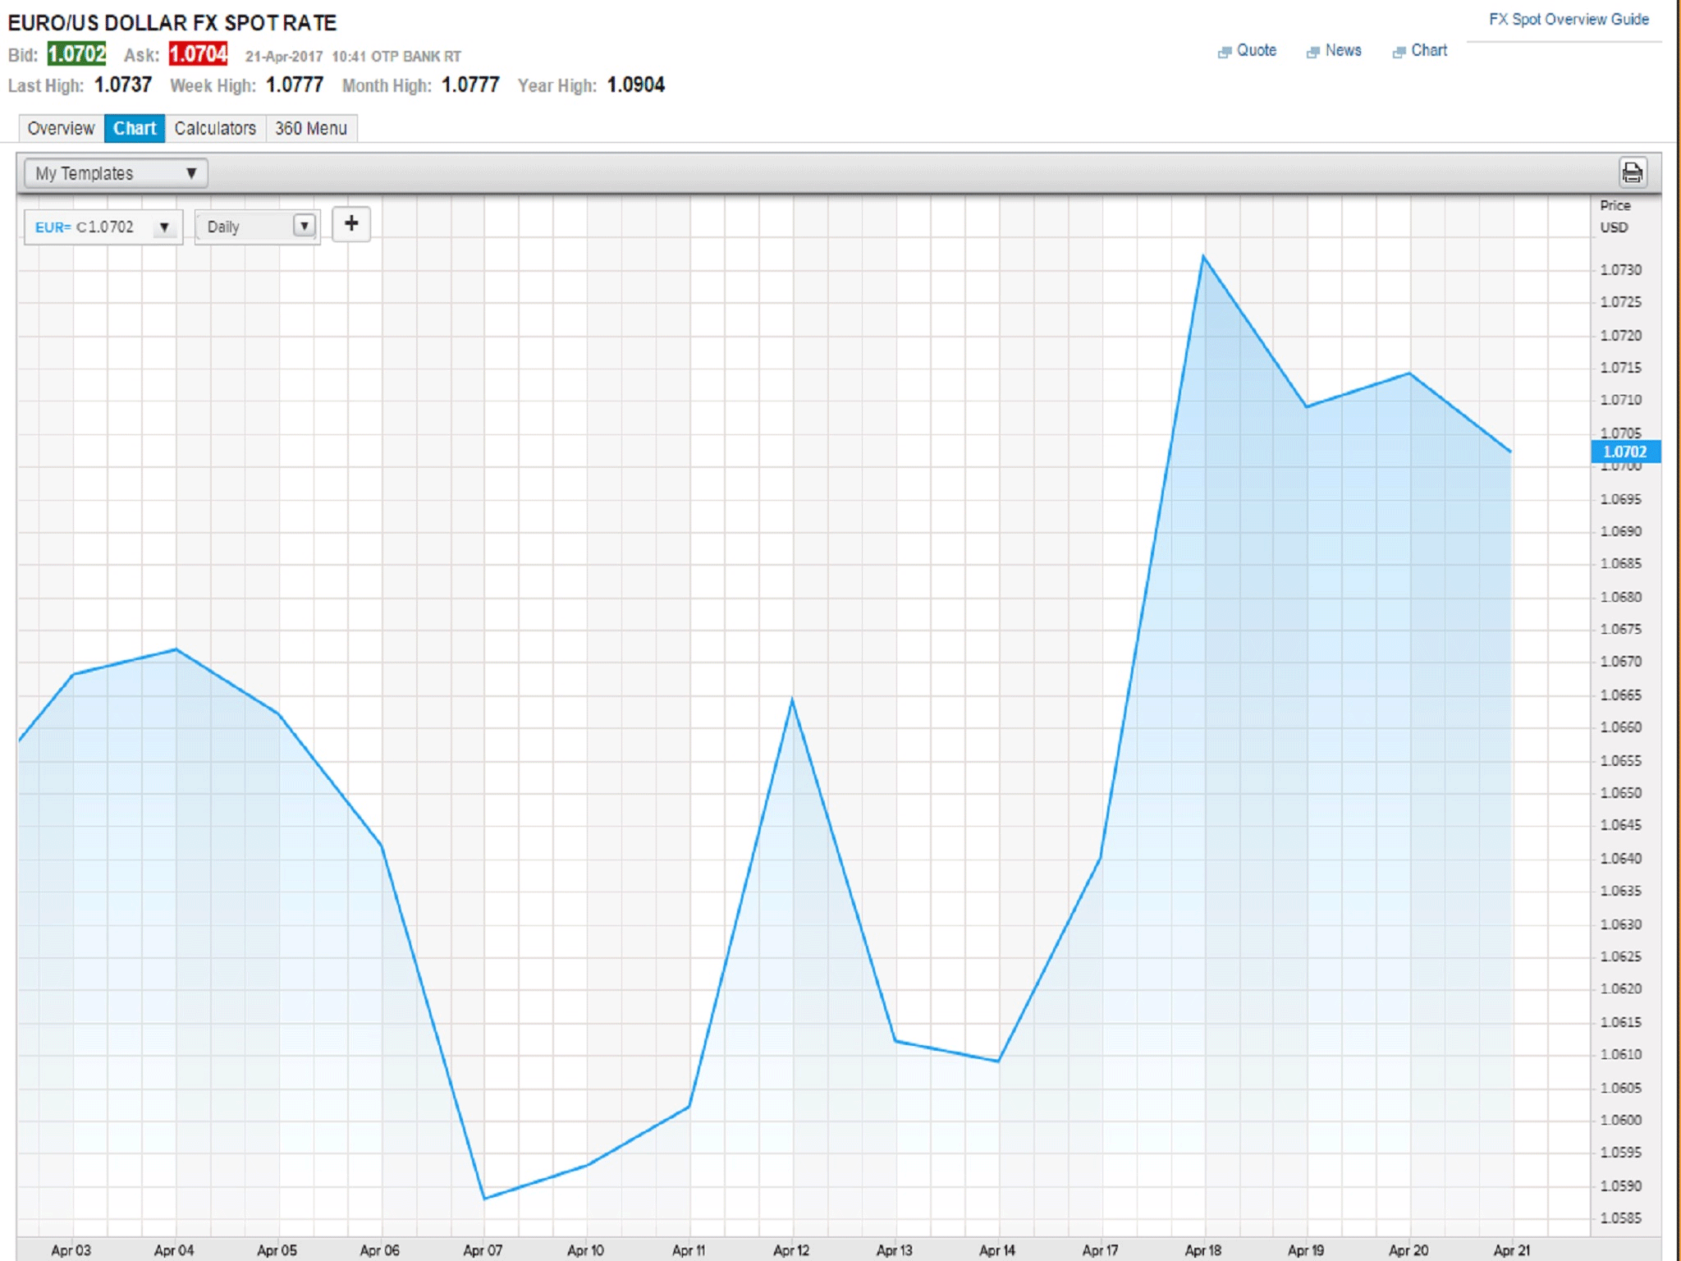
Task: Click the Ask value 1.0704
Action: [198, 54]
